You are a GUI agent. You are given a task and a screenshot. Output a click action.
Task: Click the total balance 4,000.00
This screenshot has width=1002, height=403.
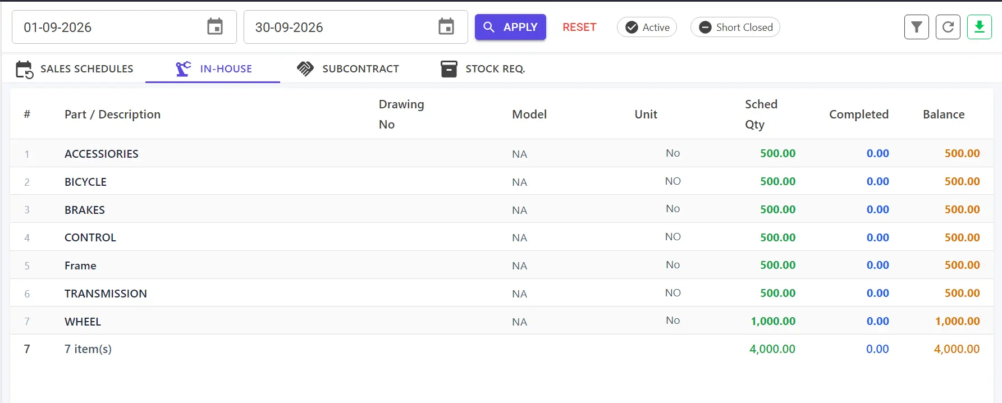pos(957,349)
